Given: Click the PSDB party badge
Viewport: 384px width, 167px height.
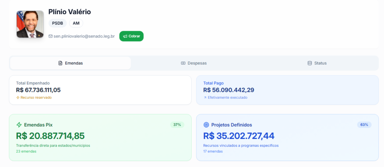Looking at the screenshot, I should (x=57, y=23).
